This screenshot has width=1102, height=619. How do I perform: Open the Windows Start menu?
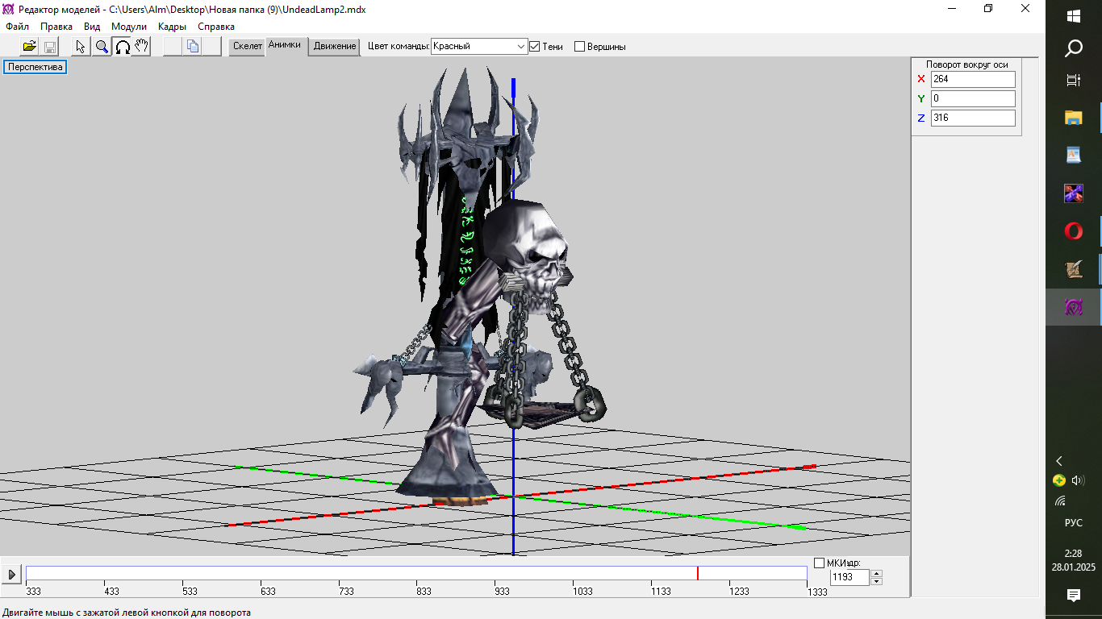coord(1074,16)
